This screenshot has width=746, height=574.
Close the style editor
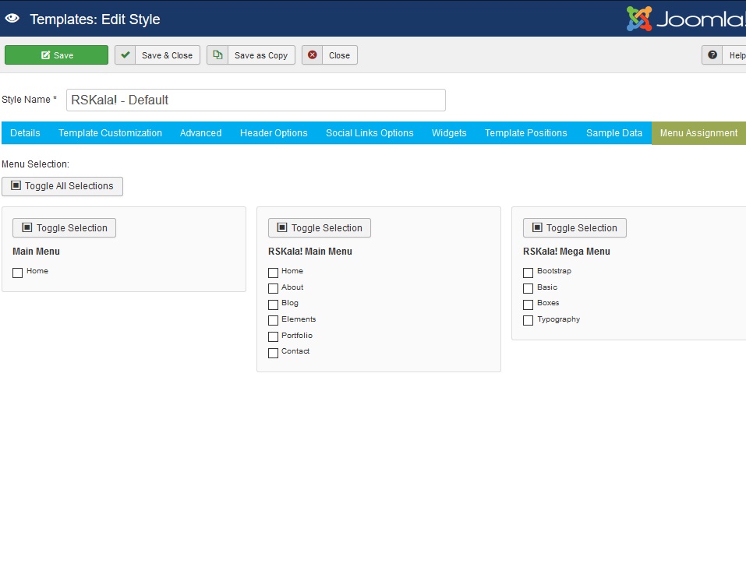pos(330,55)
